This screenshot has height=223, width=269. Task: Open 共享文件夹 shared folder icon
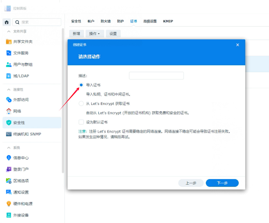[9, 42]
